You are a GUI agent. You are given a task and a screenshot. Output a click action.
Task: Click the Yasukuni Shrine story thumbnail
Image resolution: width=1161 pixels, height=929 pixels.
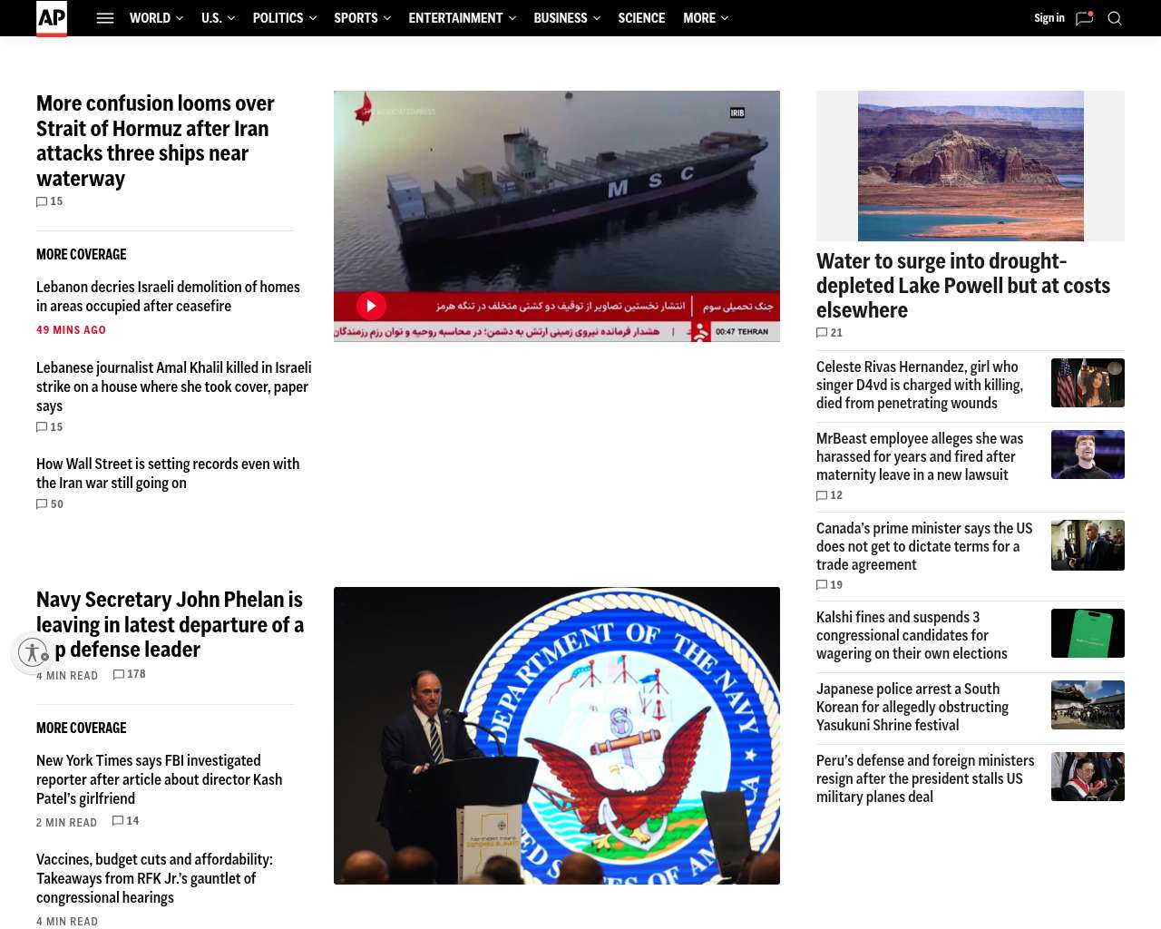point(1088,705)
